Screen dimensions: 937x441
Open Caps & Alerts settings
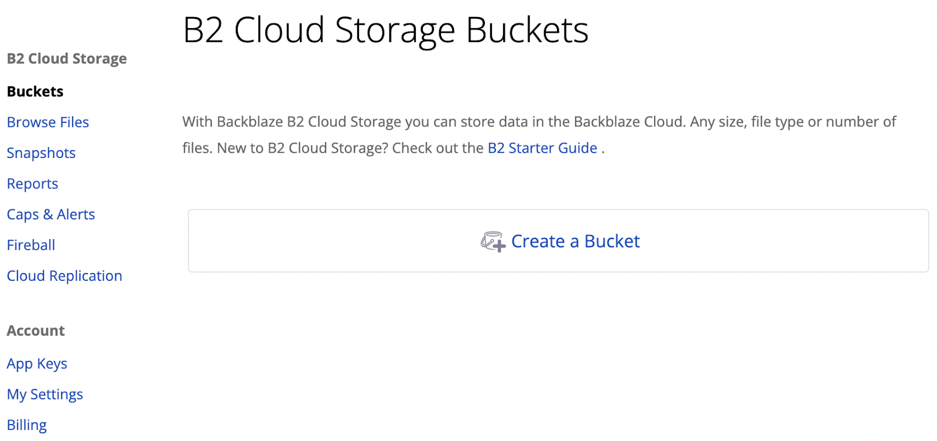(x=51, y=214)
